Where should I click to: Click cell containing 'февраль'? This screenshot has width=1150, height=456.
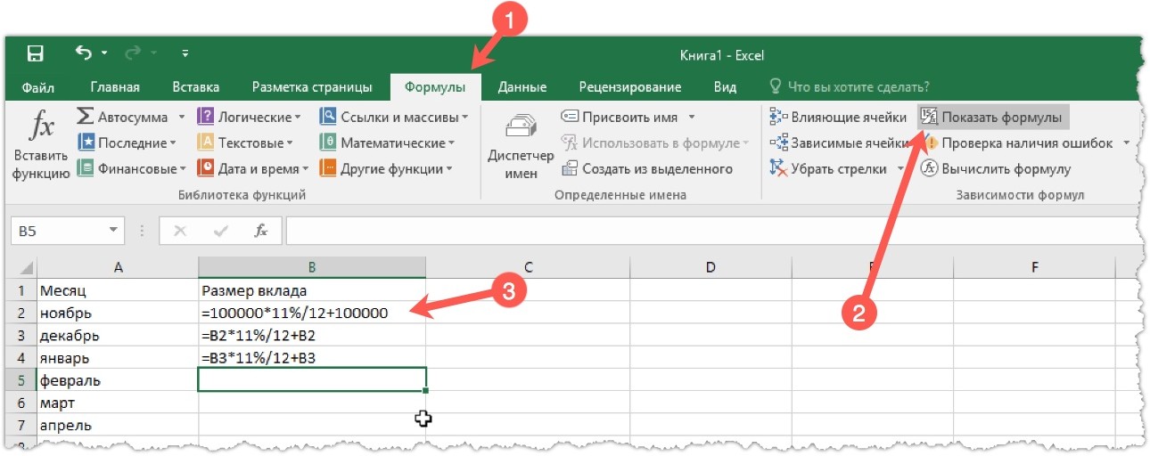point(118,380)
